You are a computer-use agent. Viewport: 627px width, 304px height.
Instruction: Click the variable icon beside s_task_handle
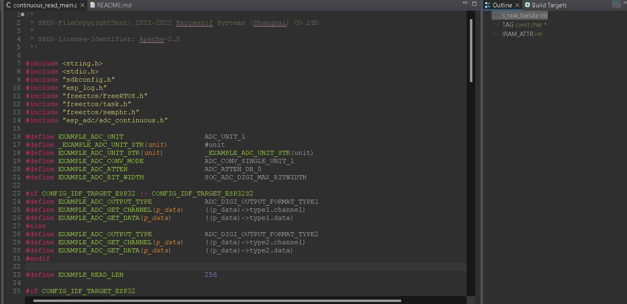click(496, 15)
